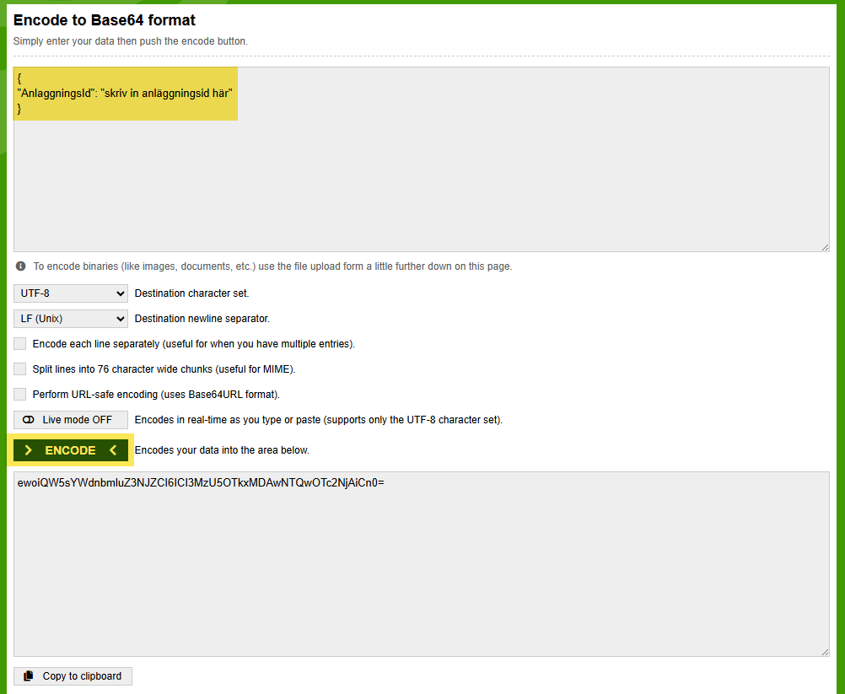The image size is (845, 694).
Task: Click the clipboard icon in the copy button
Action: click(29, 676)
